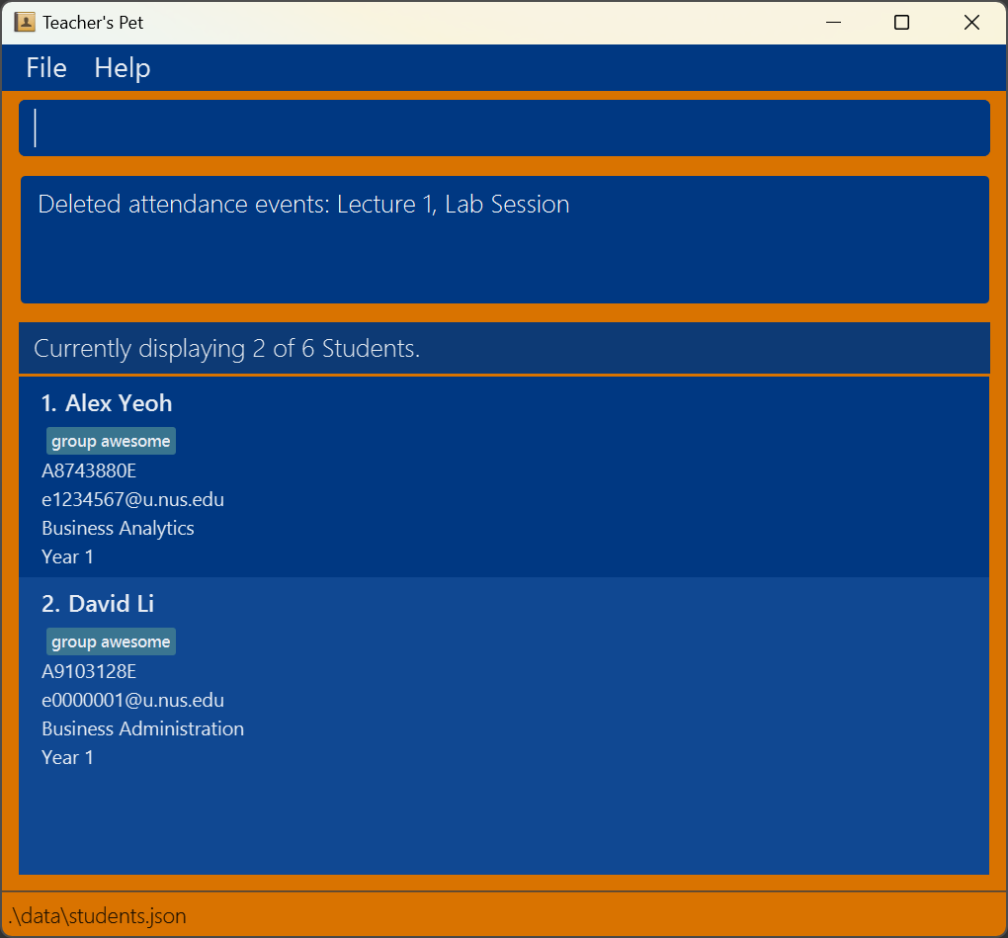1008x938 pixels.
Task: Click the deleted attendance events result message
Action: click(303, 205)
